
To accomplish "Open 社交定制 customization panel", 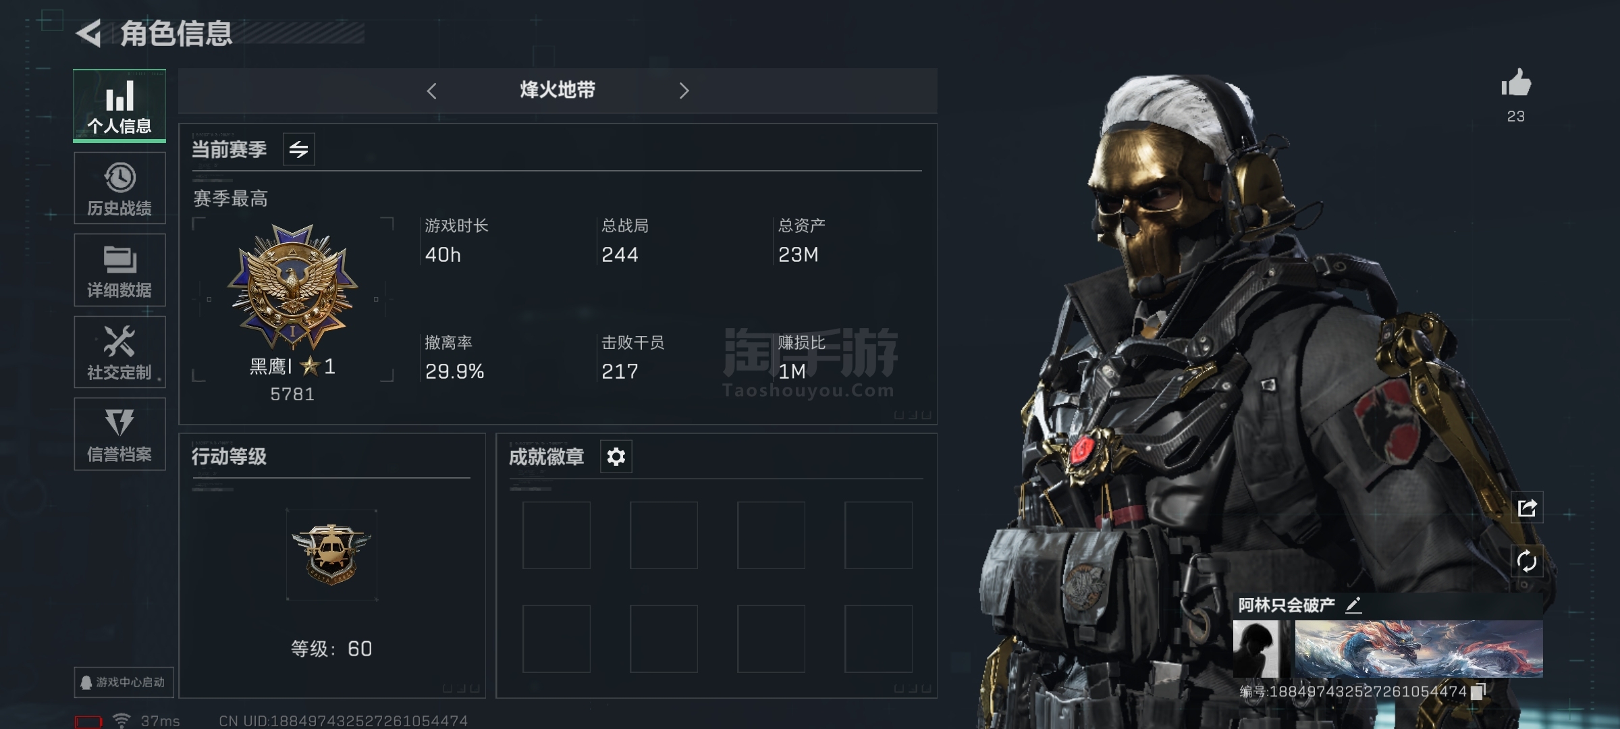I will (119, 352).
